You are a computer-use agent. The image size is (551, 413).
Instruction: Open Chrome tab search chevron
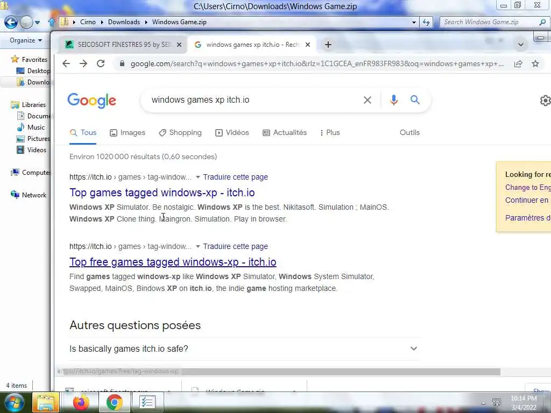click(521, 45)
